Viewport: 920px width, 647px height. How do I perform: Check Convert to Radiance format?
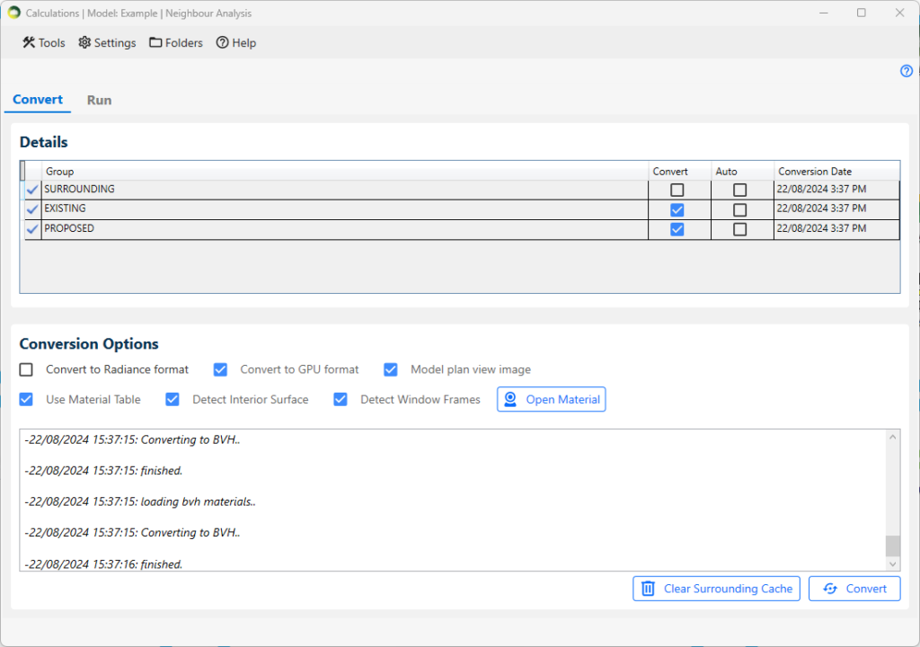26,369
